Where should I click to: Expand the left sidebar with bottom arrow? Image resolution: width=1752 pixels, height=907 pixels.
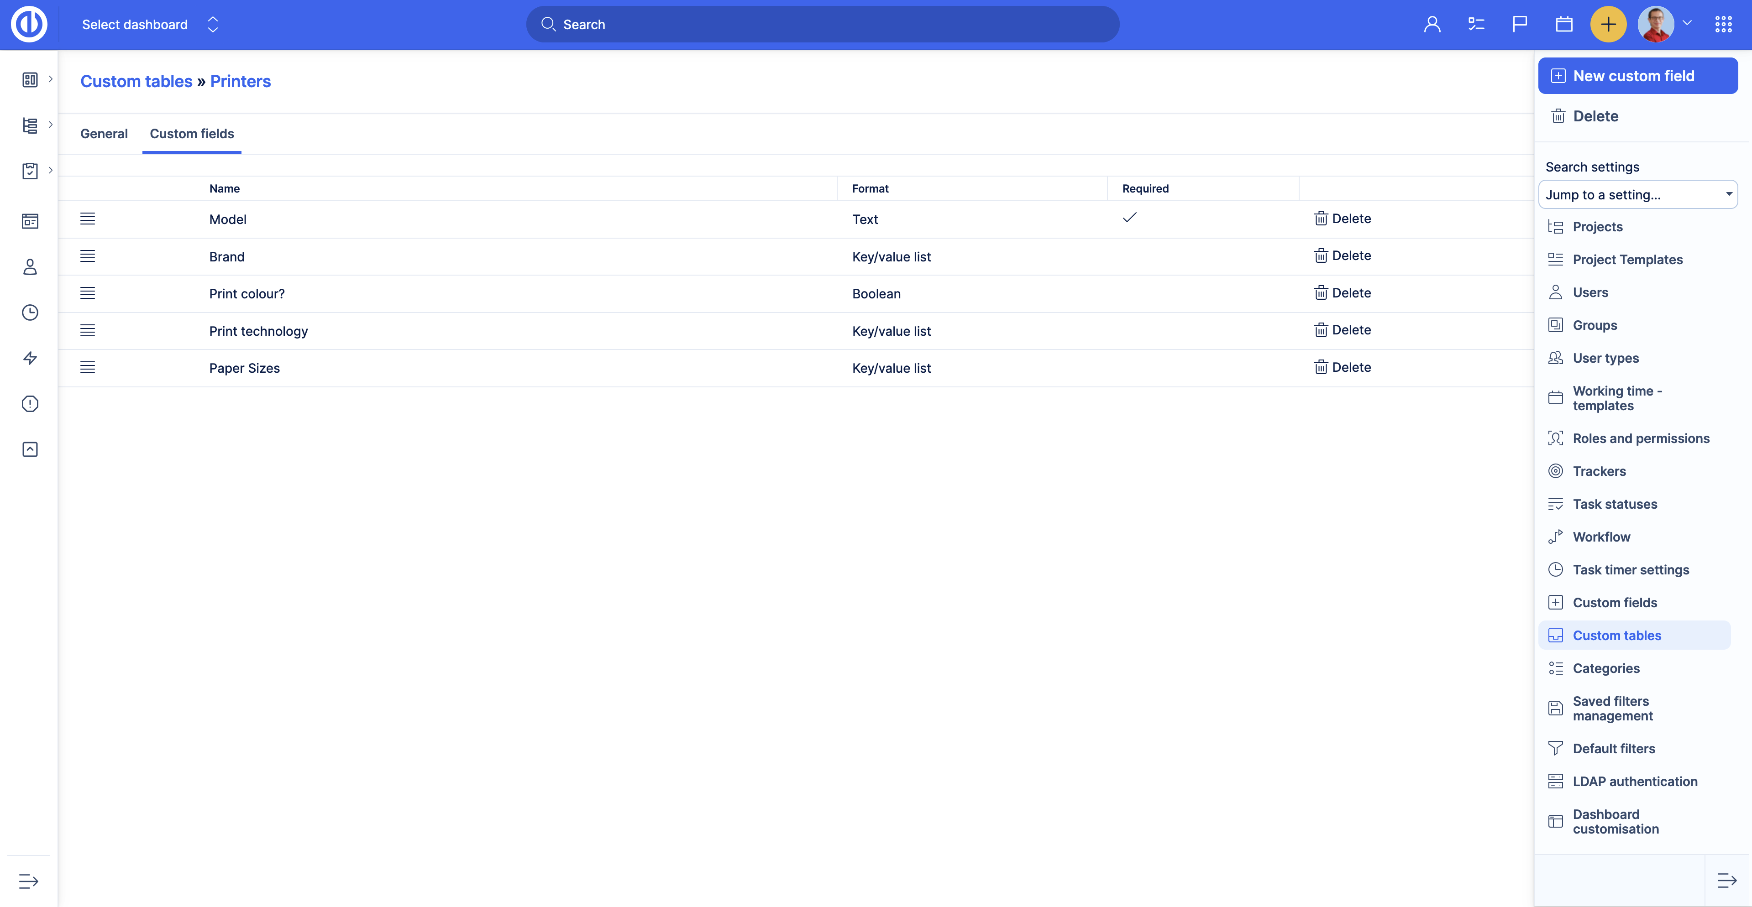[x=29, y=881]
